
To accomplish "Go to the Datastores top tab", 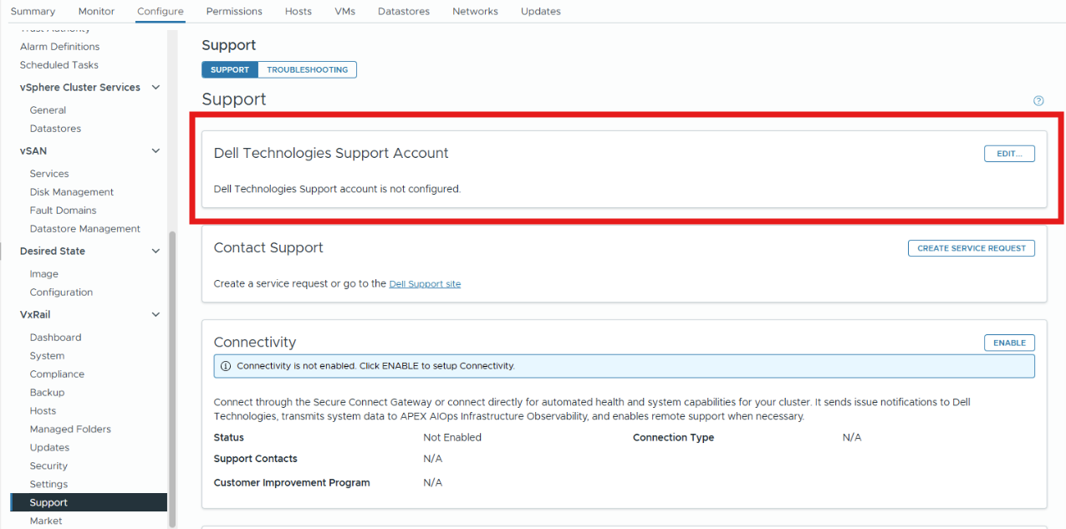I will click(x=404, y=11).
